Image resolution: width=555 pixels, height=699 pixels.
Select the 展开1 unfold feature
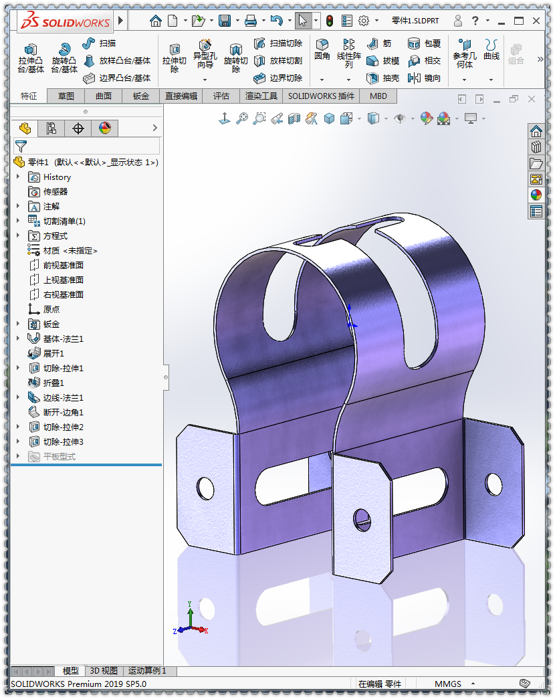(46, 353)
